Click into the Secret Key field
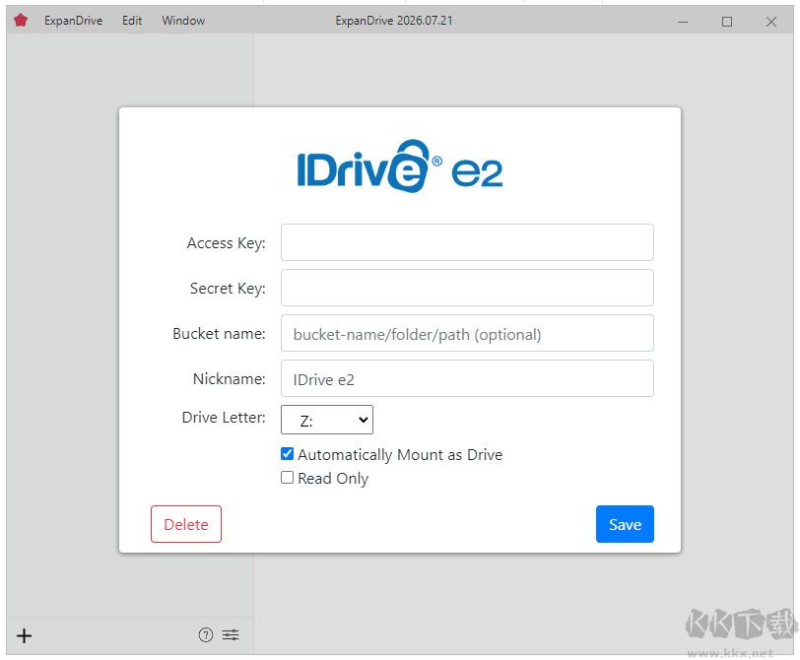The width and height of the screenshot is (800, 660). point(467,288)
